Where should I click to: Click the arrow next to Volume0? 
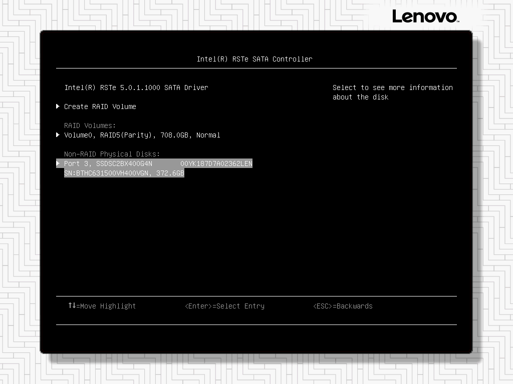(x=58, y=135)
